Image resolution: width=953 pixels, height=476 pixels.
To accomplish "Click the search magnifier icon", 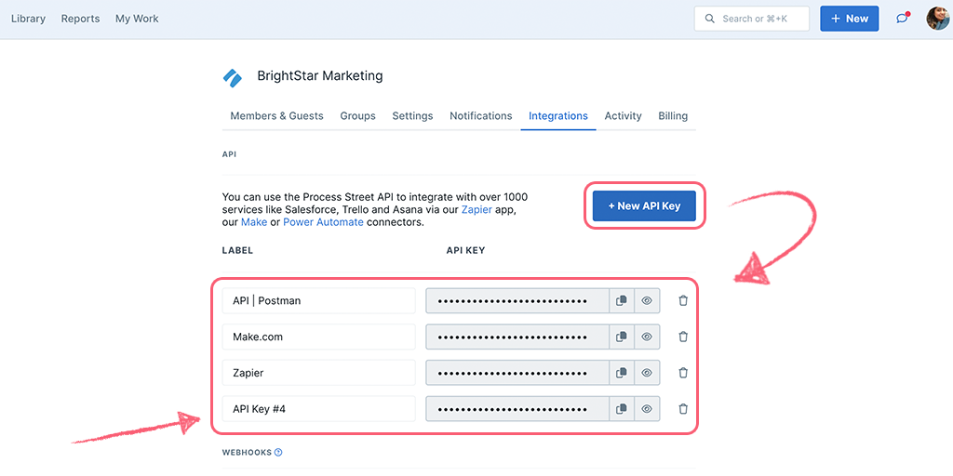I will coord(709,19).
